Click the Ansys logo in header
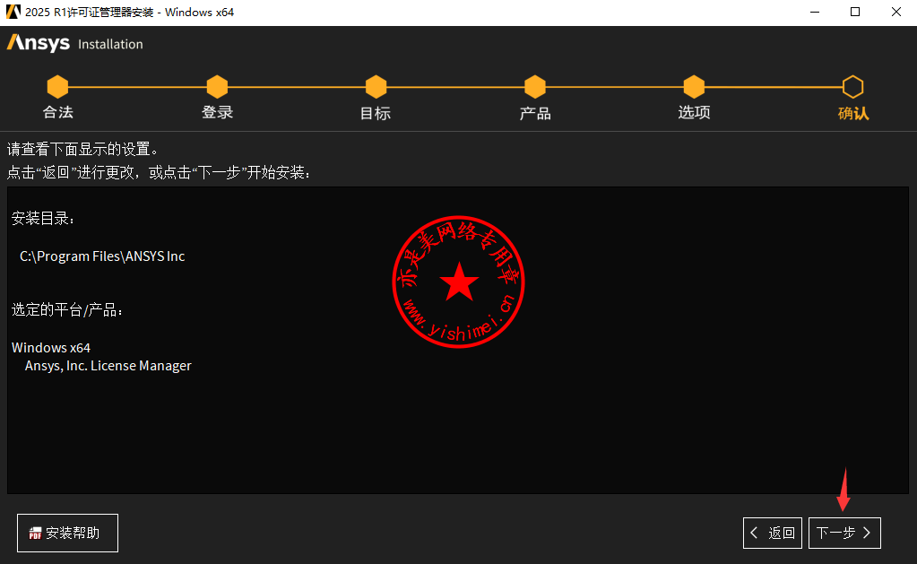Screen dimensions: 917x564 point(38,43)
